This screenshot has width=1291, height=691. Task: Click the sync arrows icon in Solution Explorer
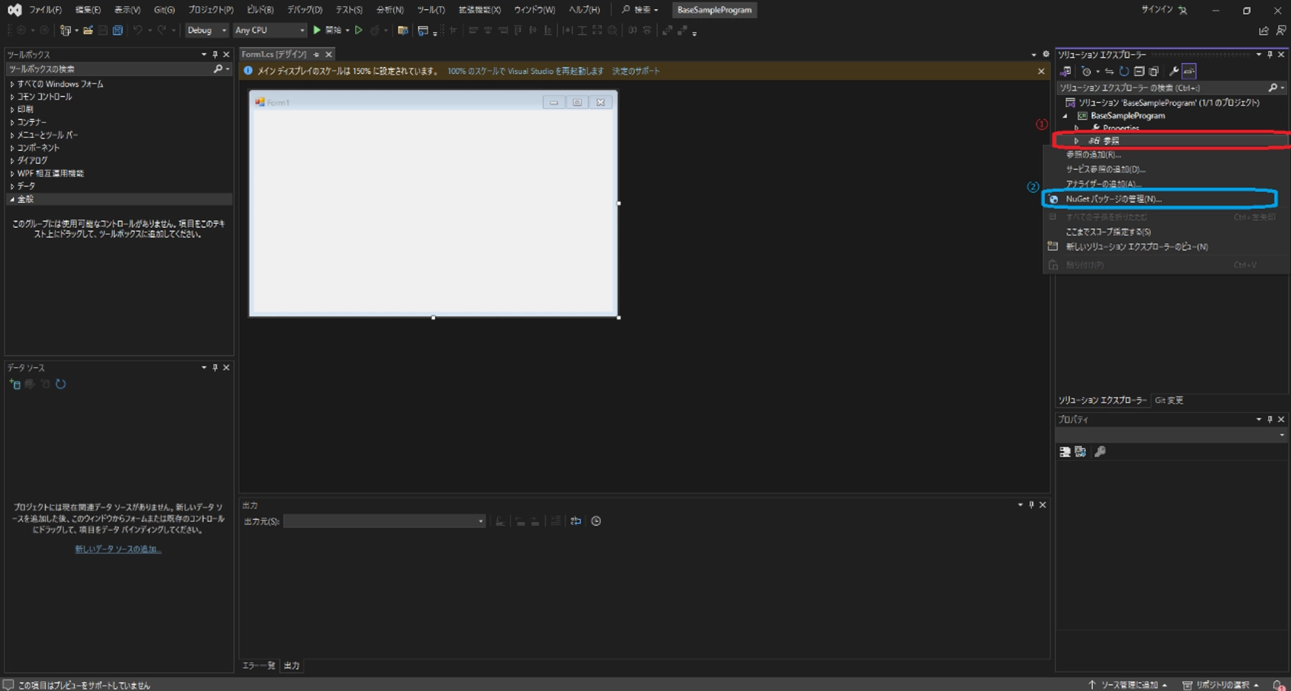coord(1109,72)
